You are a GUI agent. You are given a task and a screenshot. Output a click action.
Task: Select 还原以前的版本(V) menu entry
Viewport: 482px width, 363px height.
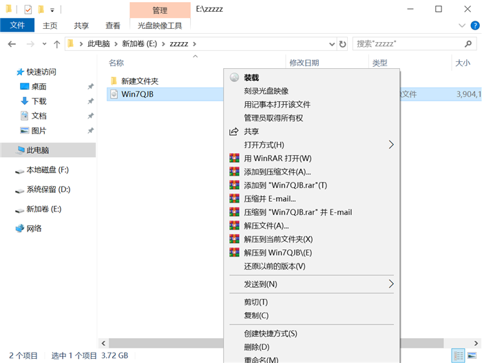pyautogui.click(x=275, y=266)
